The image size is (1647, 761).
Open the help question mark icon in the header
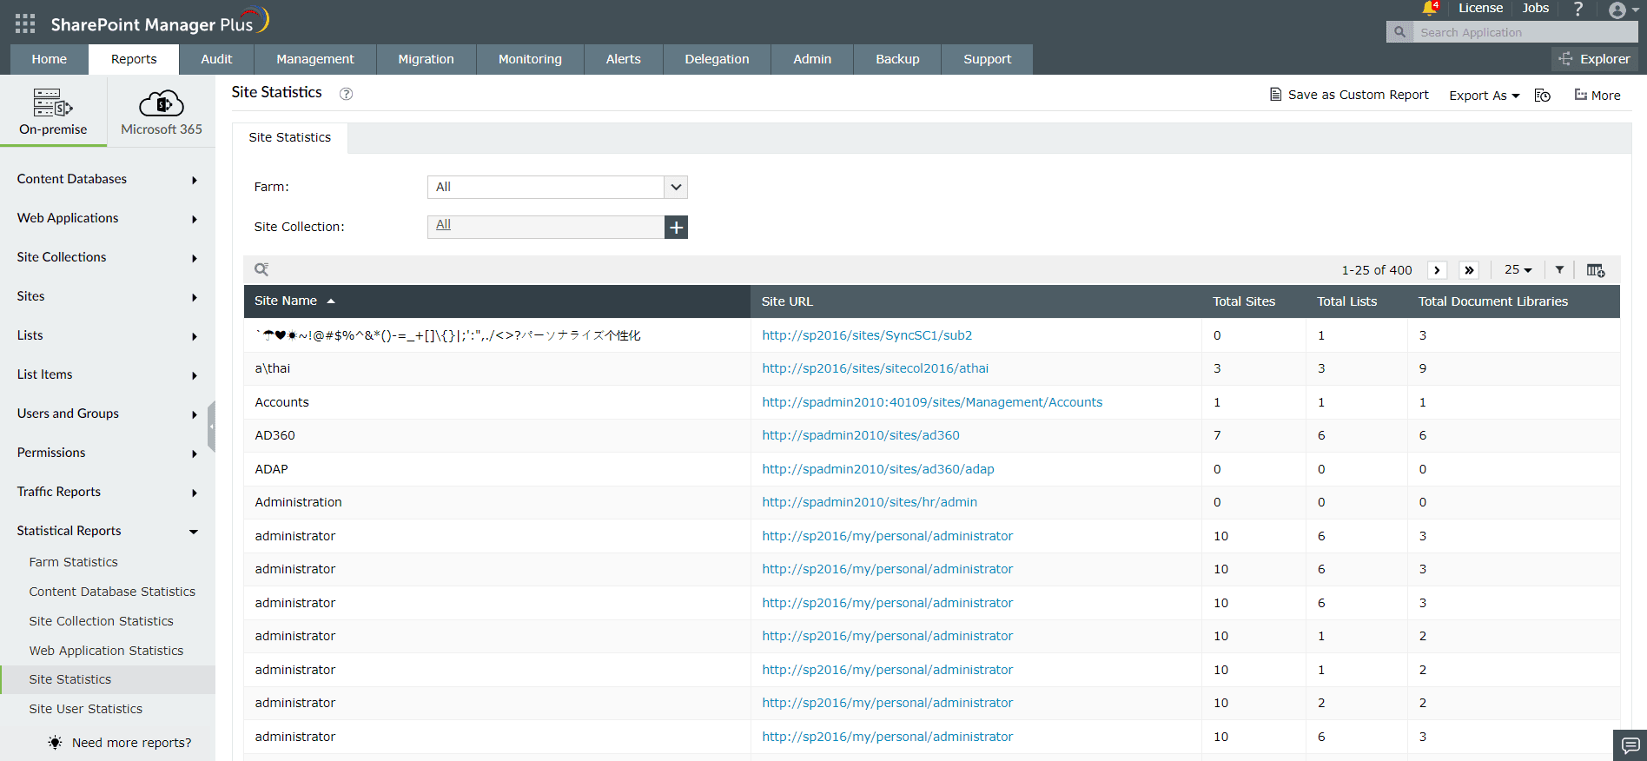click(1578, 9)
